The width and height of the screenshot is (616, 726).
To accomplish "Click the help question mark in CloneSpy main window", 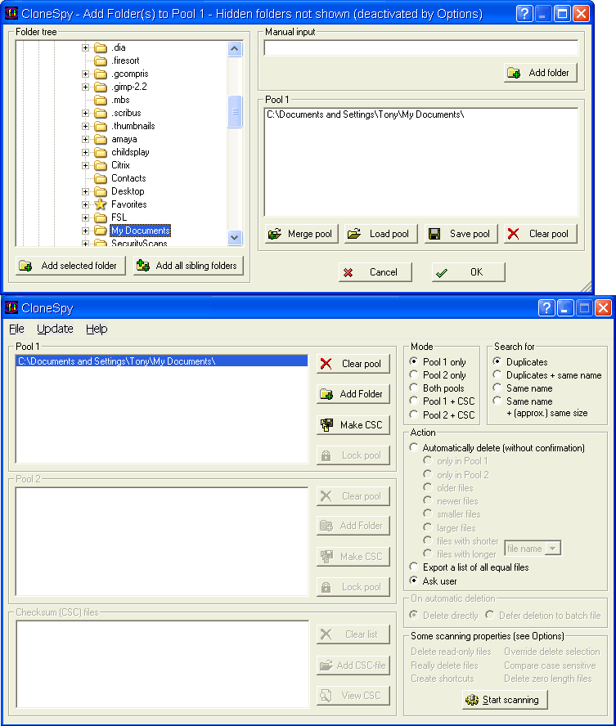I will coord(546,307).
